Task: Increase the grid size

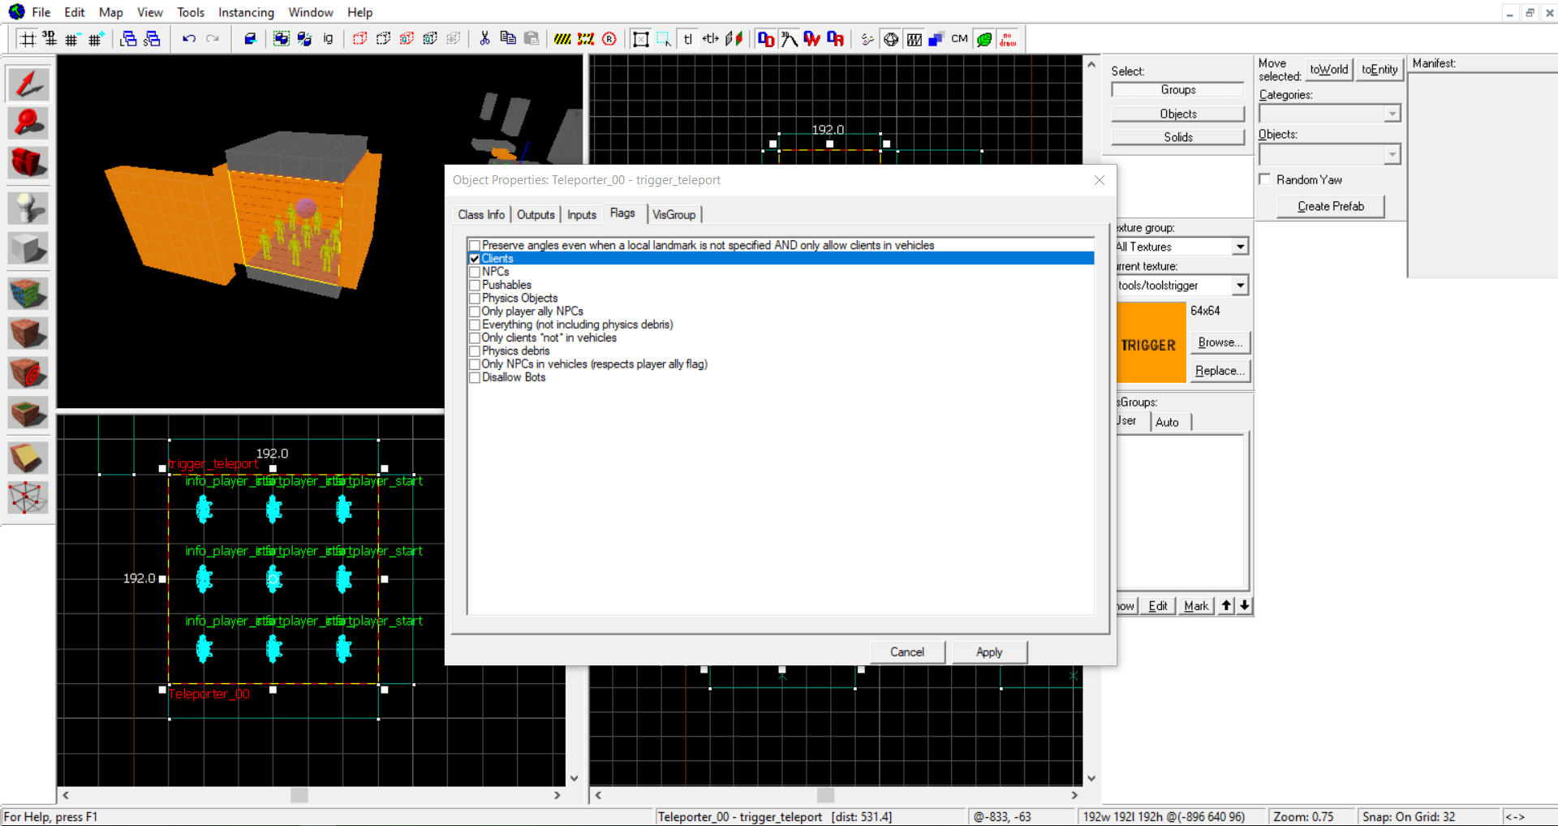Action: [x=96, y=39]
